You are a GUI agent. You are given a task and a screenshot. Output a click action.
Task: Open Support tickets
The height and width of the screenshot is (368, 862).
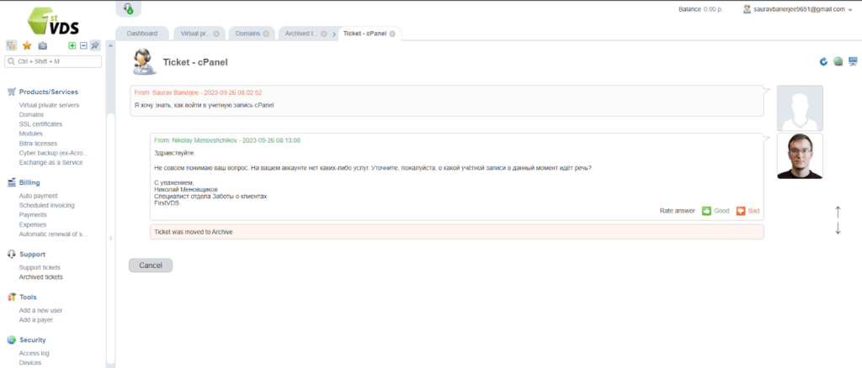click(40, 268)
